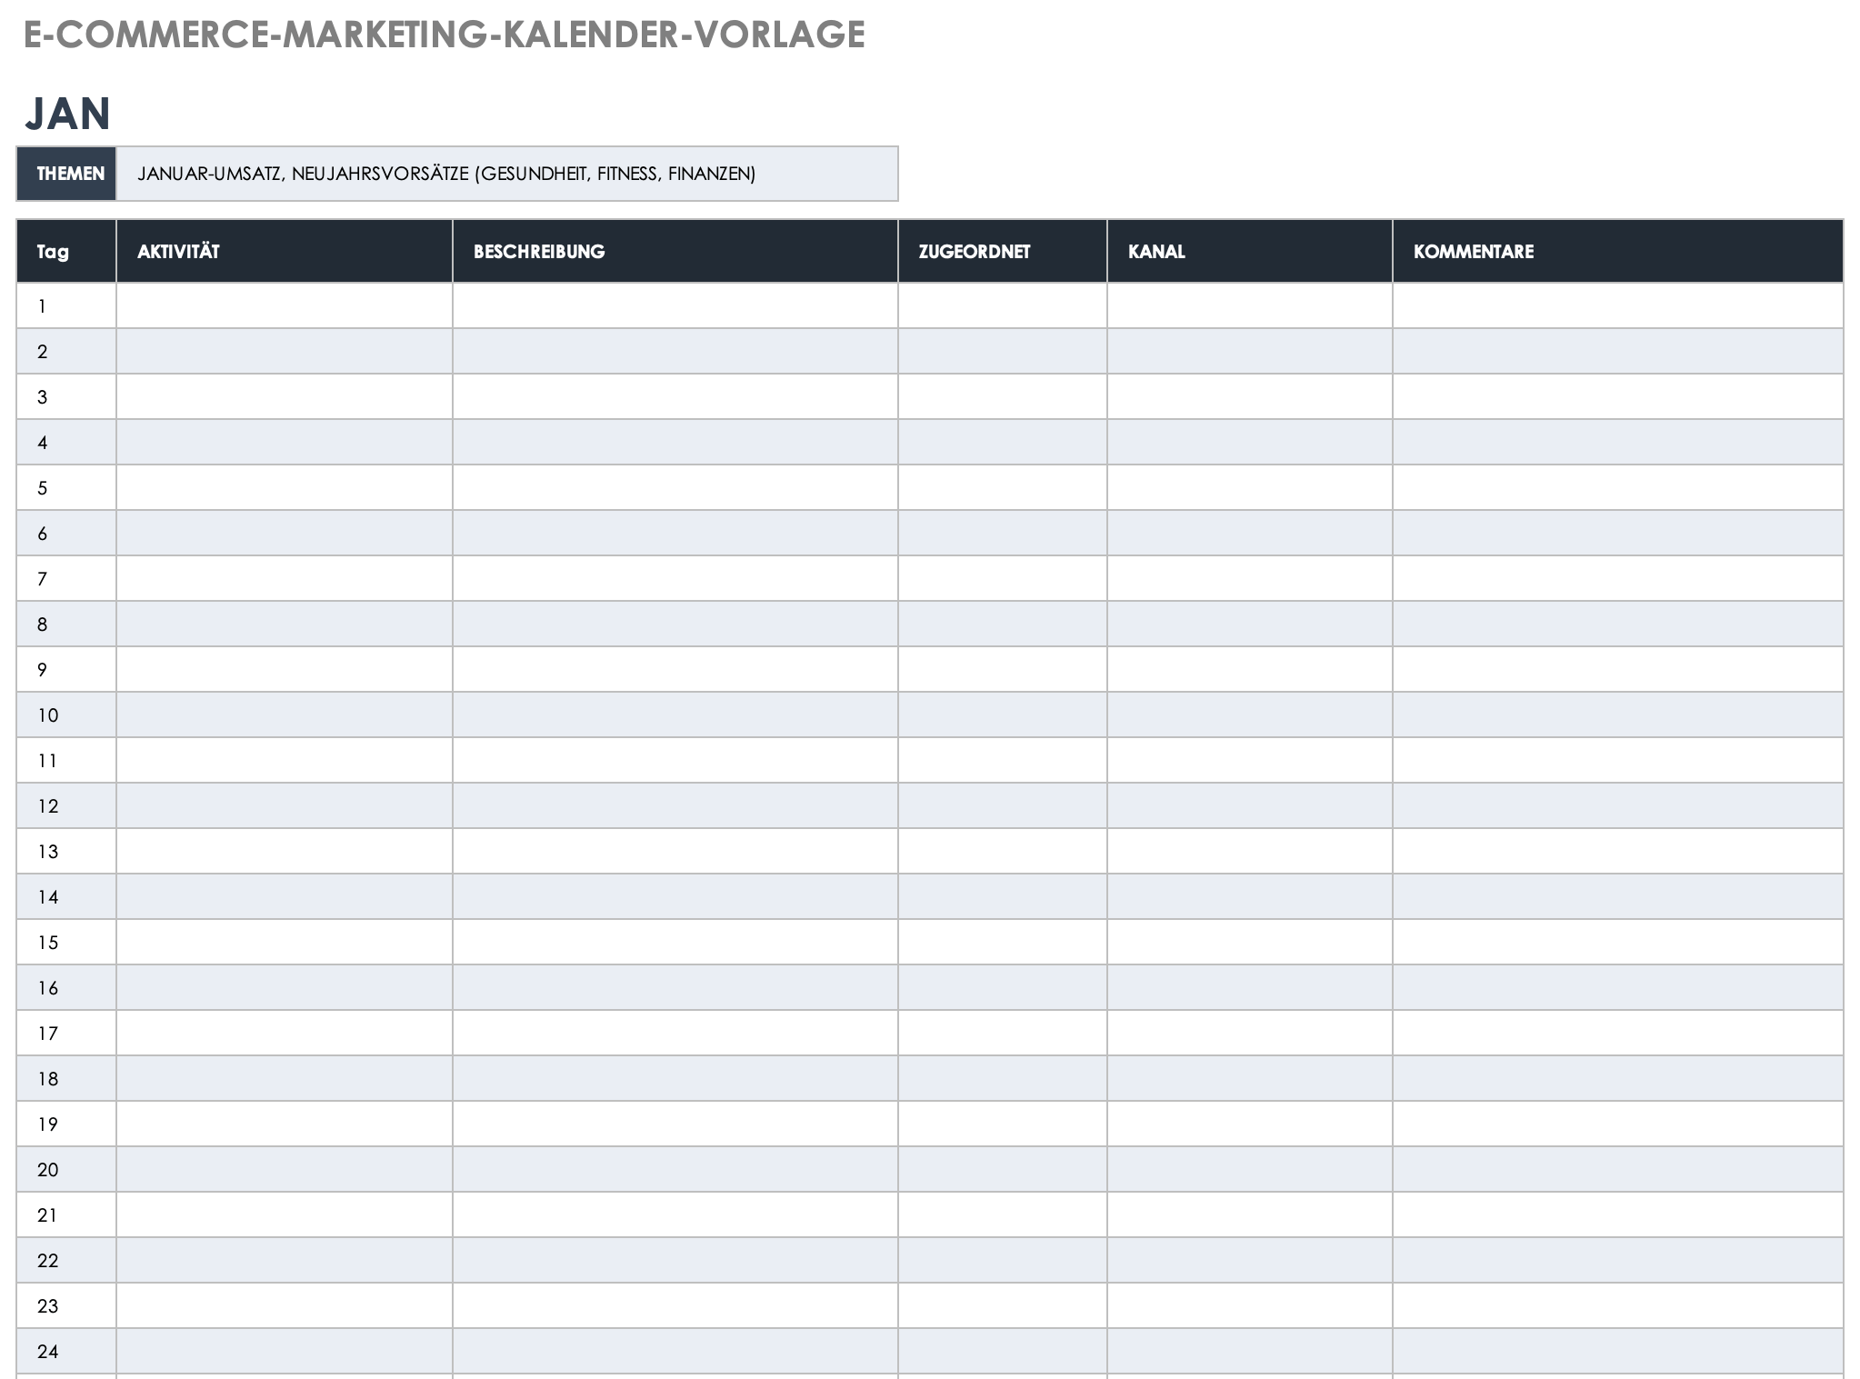Click the AKTIVITÄT cell for day 7

285,579
